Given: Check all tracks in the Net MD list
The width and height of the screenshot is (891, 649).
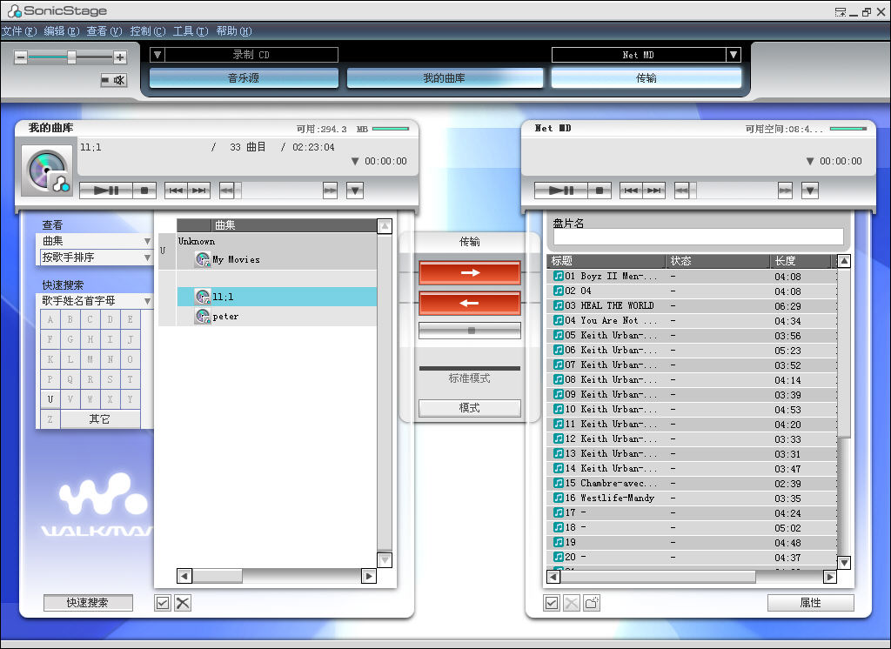Looking at the screenshot, I should 551,603.
